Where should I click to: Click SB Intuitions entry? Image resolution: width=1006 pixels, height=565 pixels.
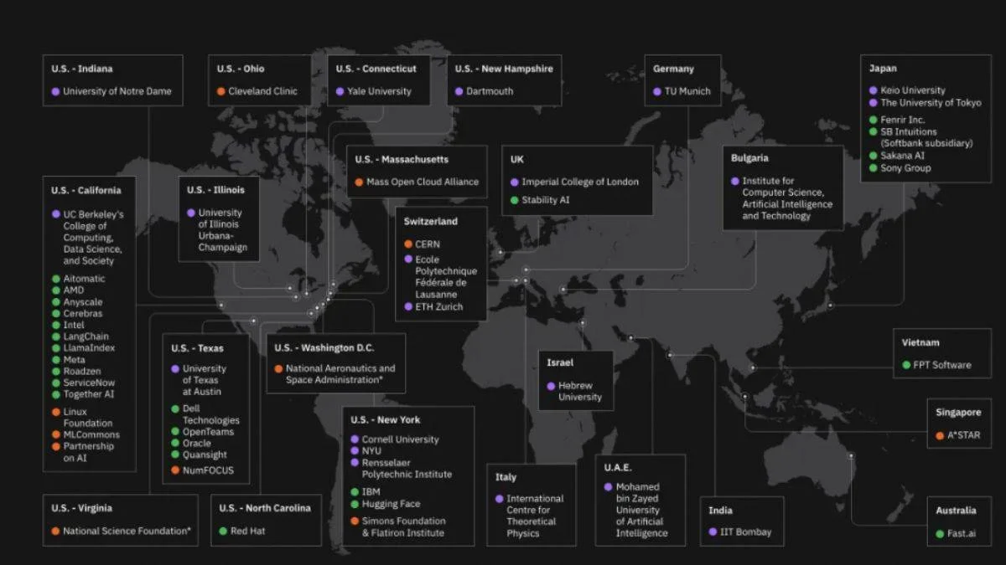coord(921,138)
